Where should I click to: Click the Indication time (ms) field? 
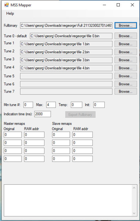point(42,114)
